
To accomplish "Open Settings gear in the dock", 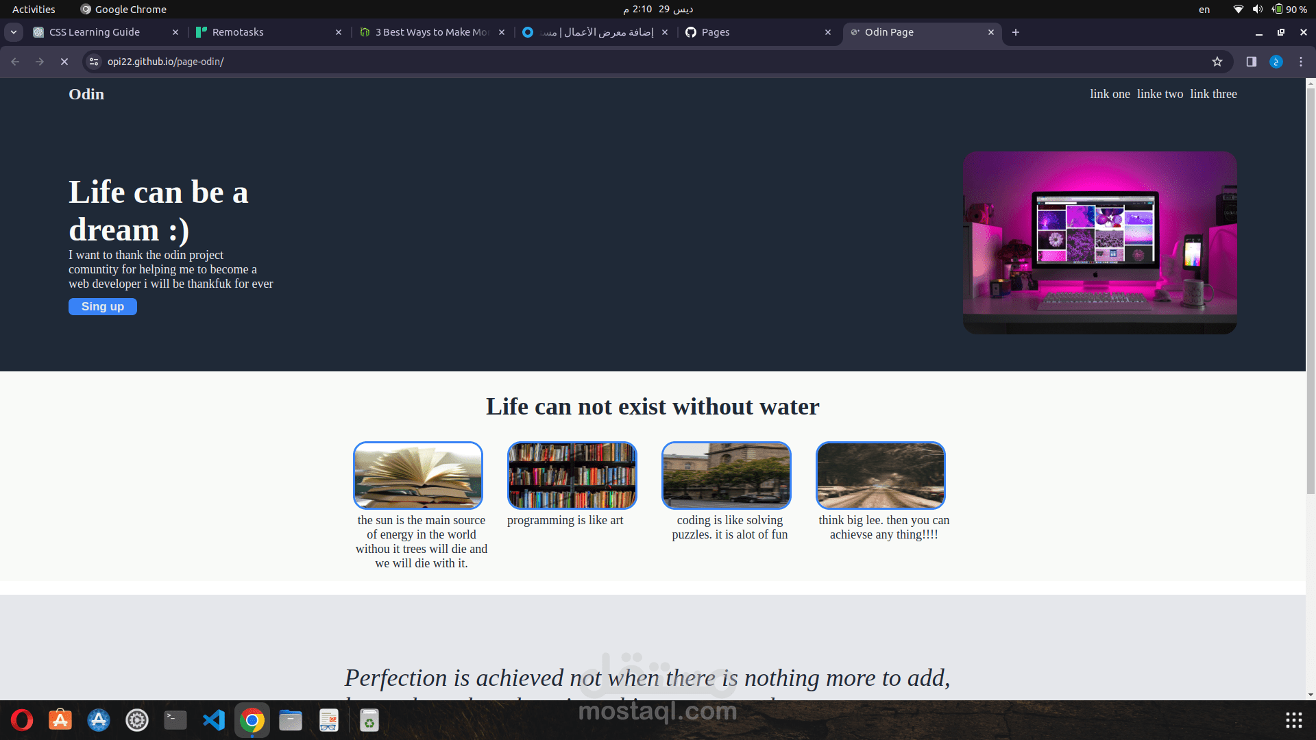I will tap(137, 720).
